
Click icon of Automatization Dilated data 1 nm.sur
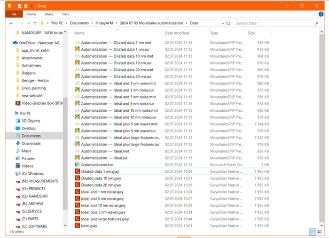coord(77,49)
